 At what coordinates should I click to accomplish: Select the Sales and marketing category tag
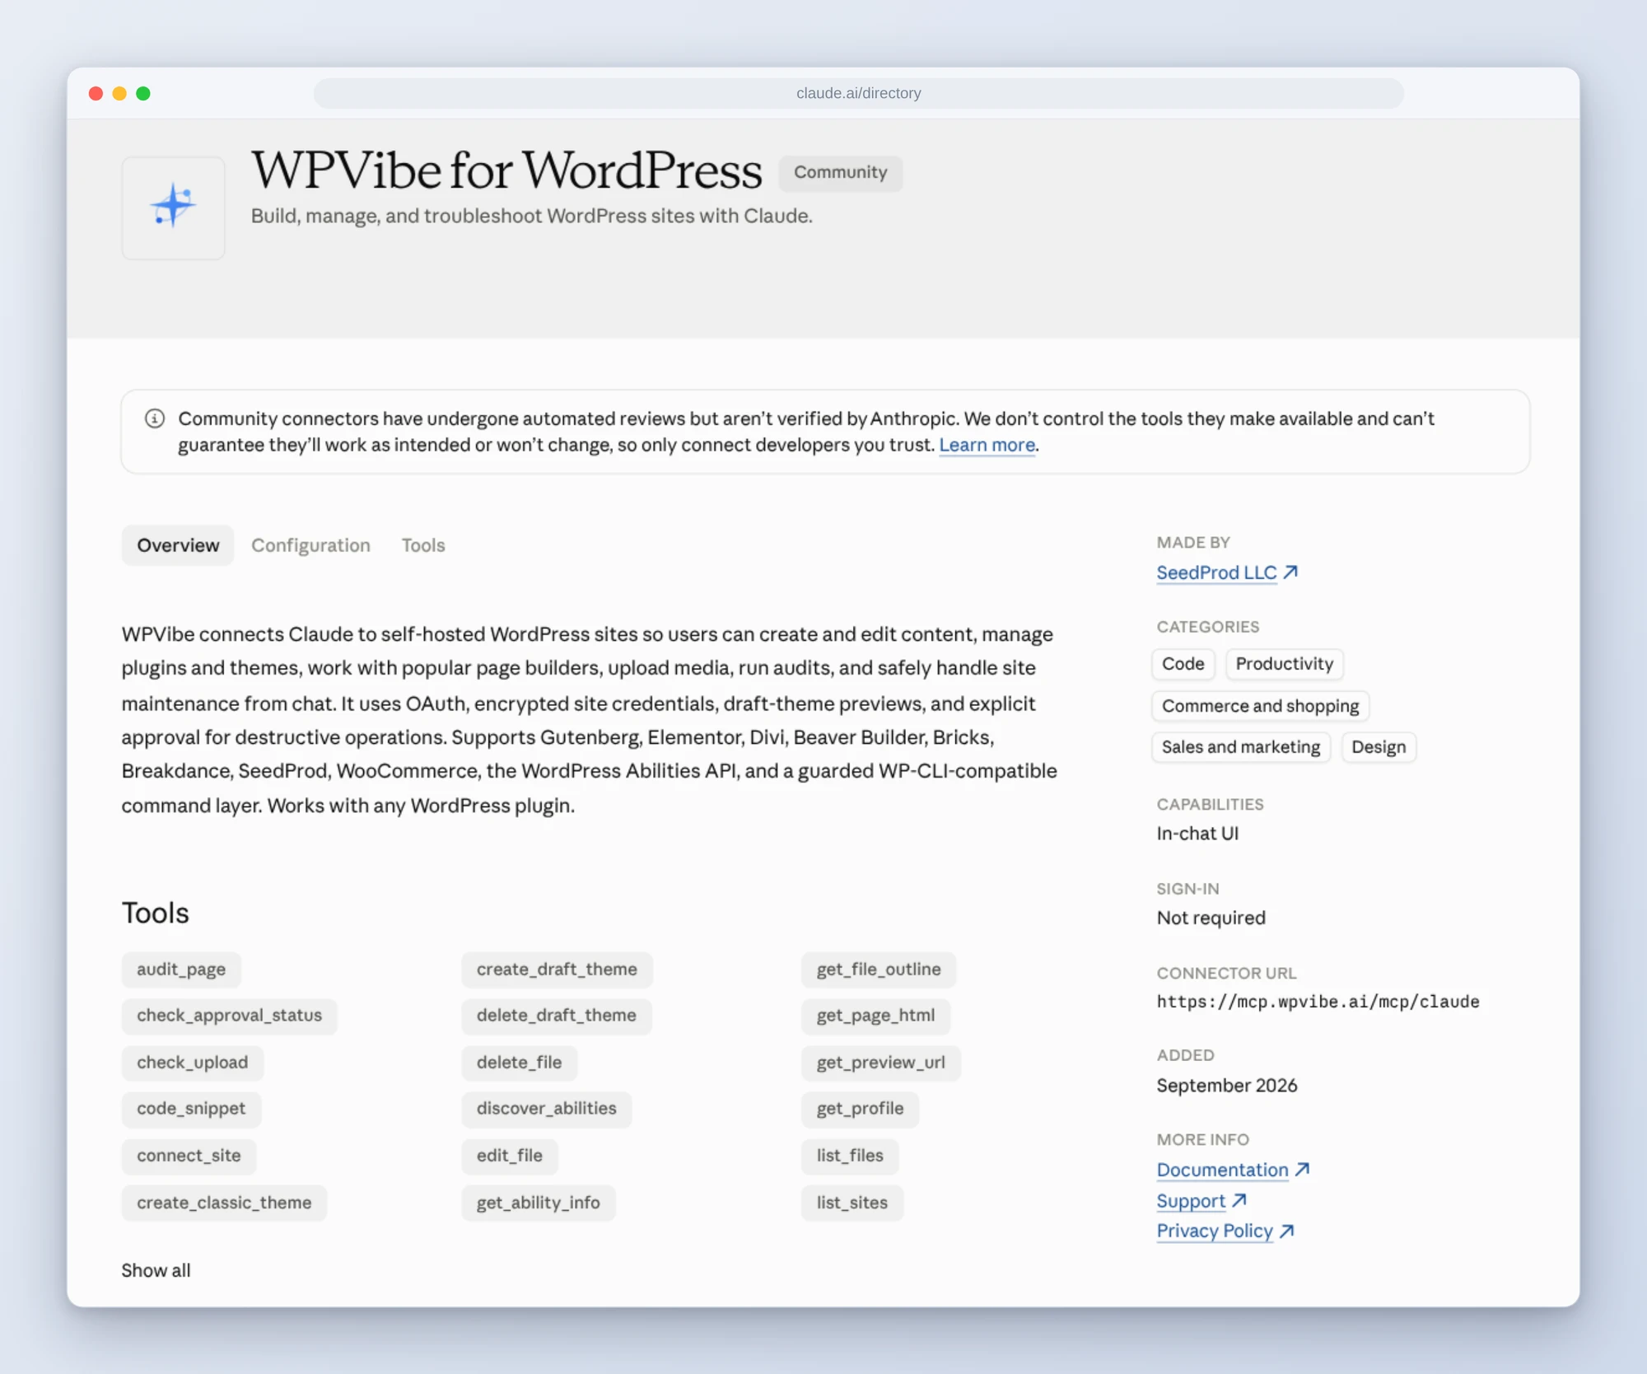coord(1240,747)
